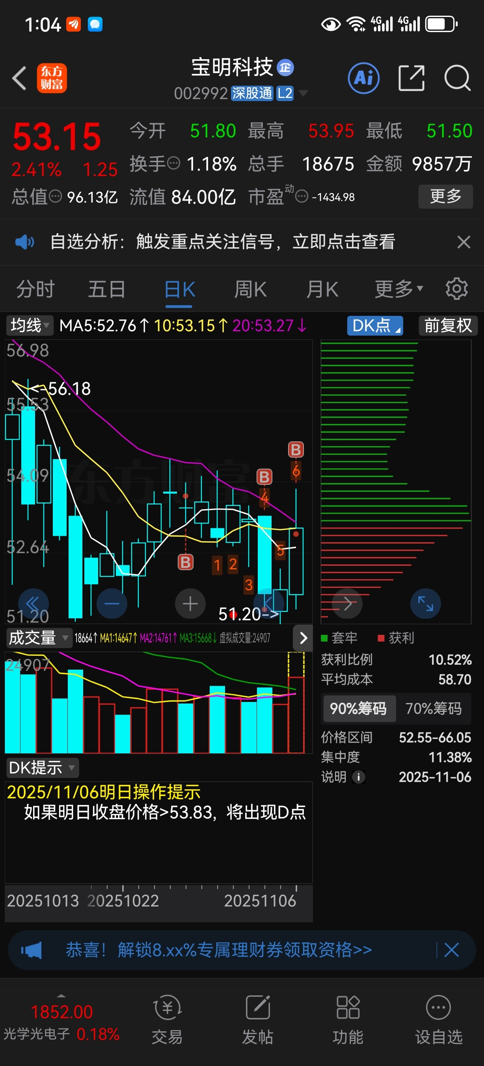Tap the 获利比例 10.52% value
The image size is (484, 1066).
(x=450, y=659)
